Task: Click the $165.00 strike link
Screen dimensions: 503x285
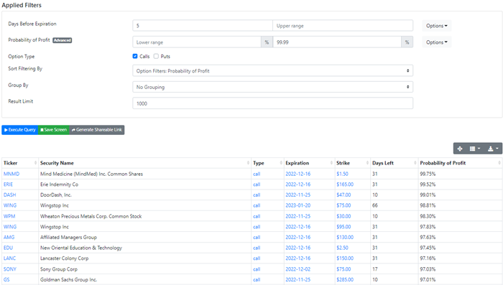Action: click(x=345, y=184)
